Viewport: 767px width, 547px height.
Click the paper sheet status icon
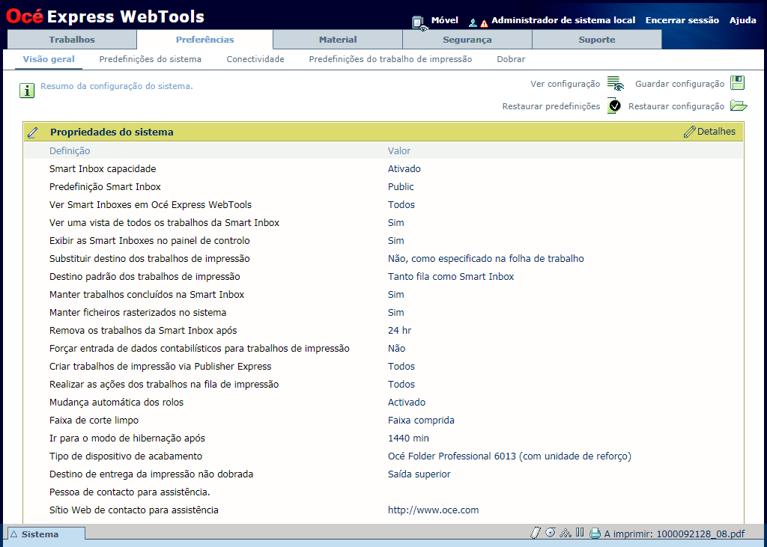click(x=536, y=533)
